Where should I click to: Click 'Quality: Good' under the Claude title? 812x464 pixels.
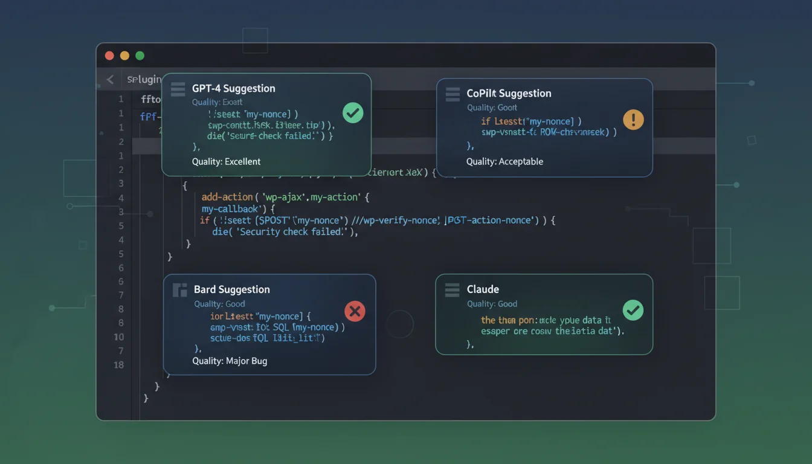pyautogui.click(x=492, y=304)
